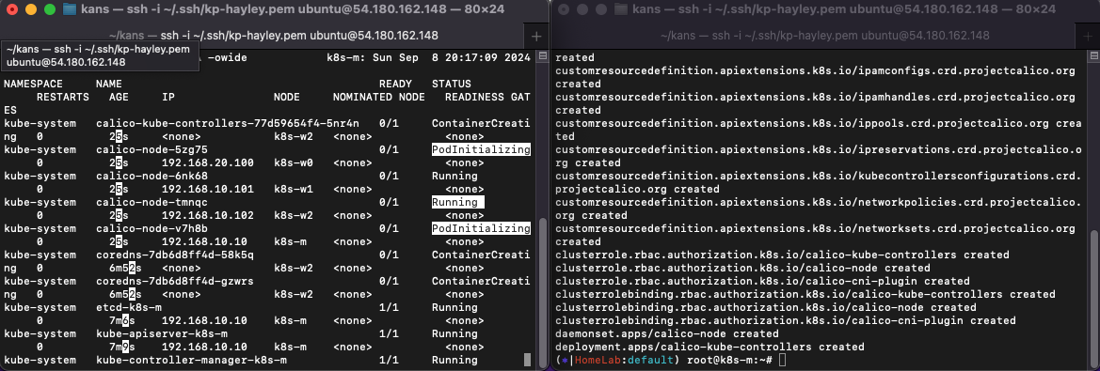The height and width of the screenshot is (371, 1100).
Task: Click highlighted PodInitializing status of calico-node-v7h8b
Action: (x=481, y=229)
